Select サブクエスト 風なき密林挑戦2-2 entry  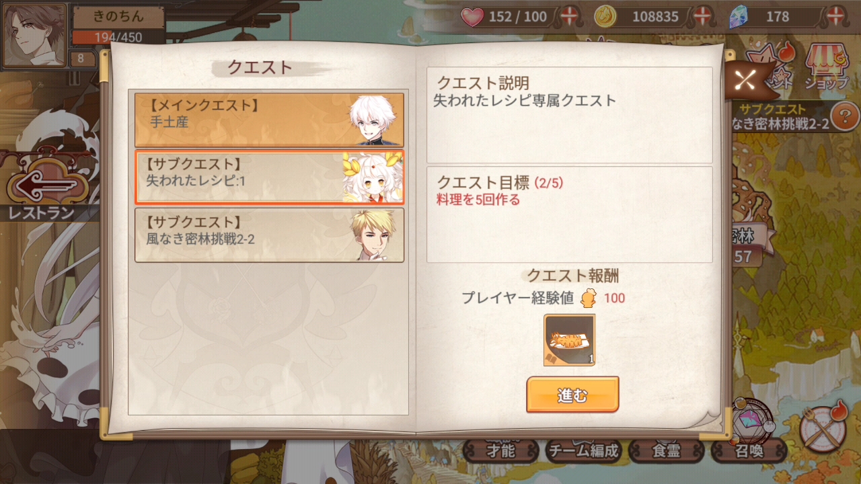pos(269,235)
